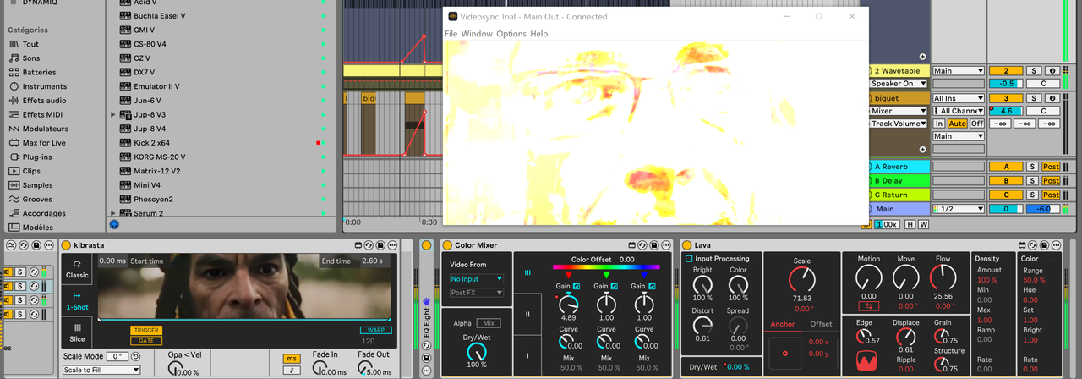Select the Lava anchor position pad
1082x379 pixels.
click(785, 353)
